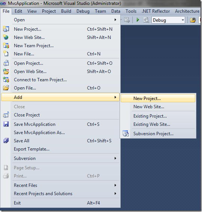Expand the Open submenu arrow
The height and width of the screenshot is (212, 202).
pyautogui.click(x=115, y=20)
